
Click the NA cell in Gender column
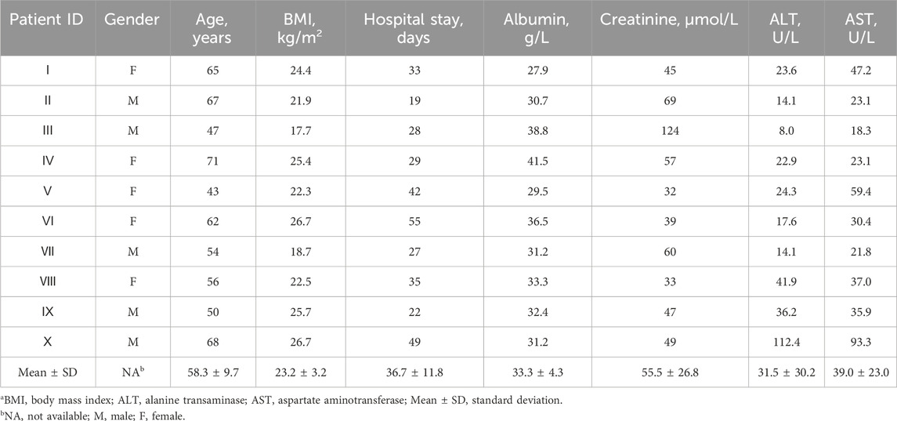point(132,372)
